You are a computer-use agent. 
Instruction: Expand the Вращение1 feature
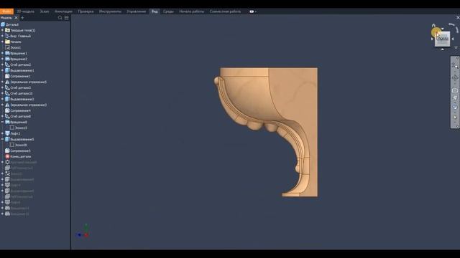click(2, 53)
